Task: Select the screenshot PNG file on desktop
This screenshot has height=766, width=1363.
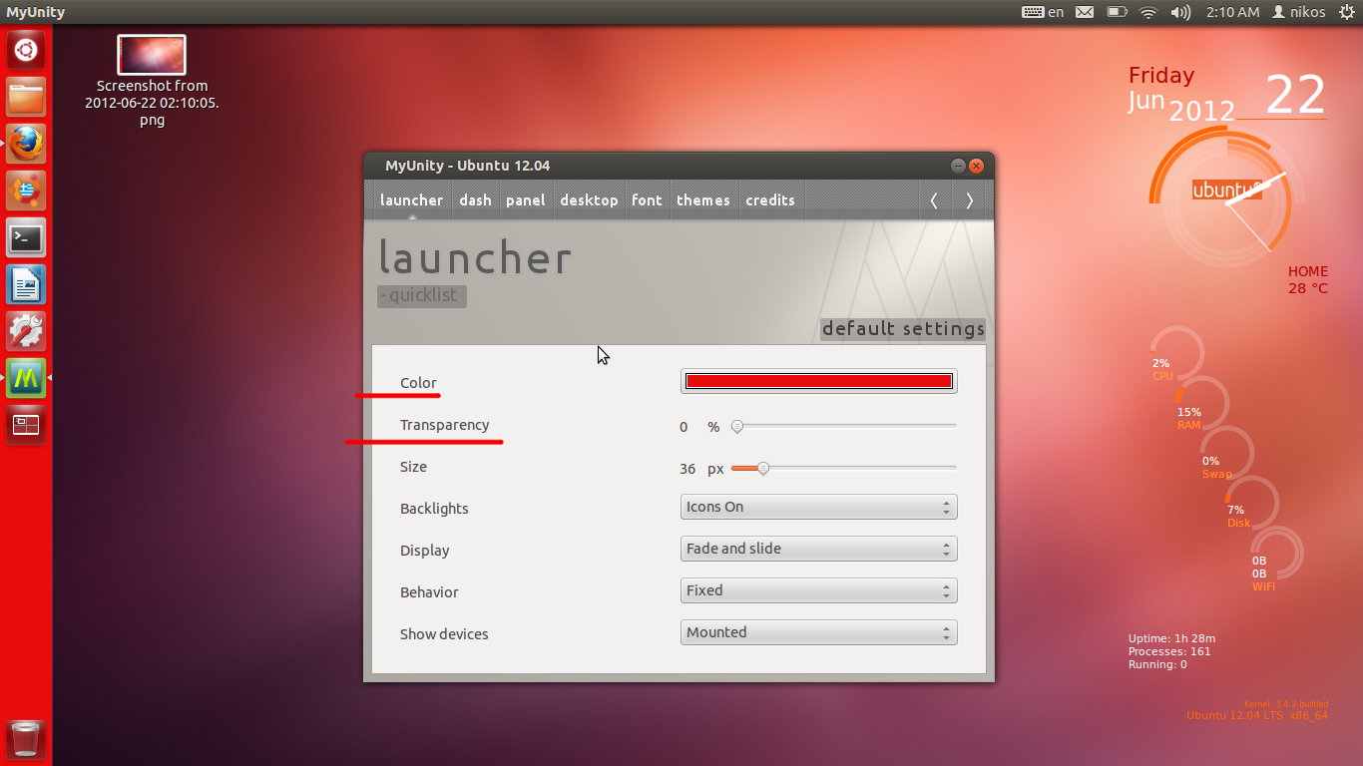Action: [152, 55]
